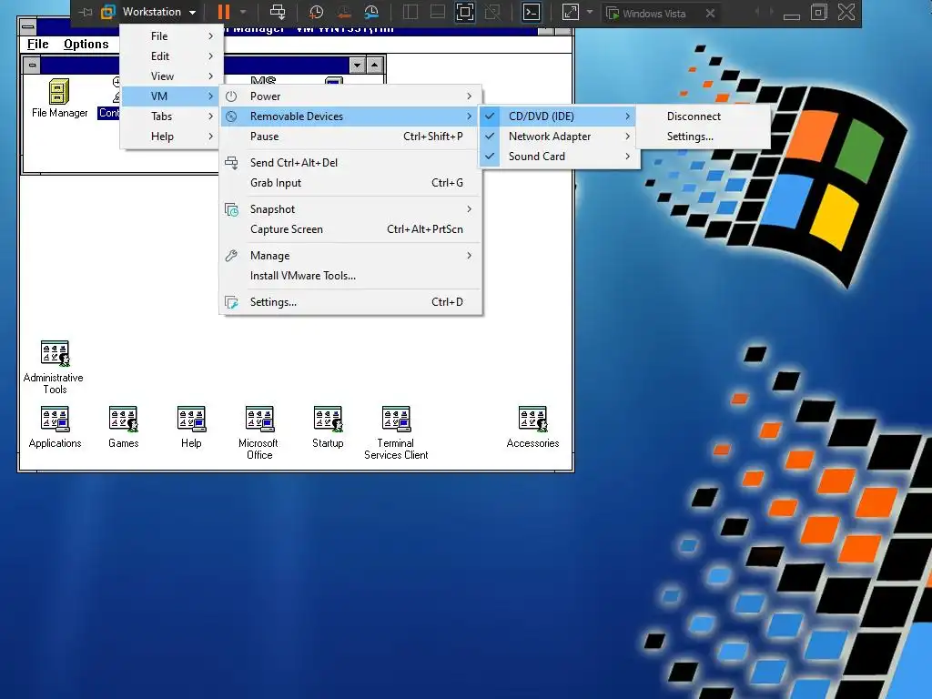Click the Snapshot menu icon
932x699 pixels.
[x=231, y=210]
